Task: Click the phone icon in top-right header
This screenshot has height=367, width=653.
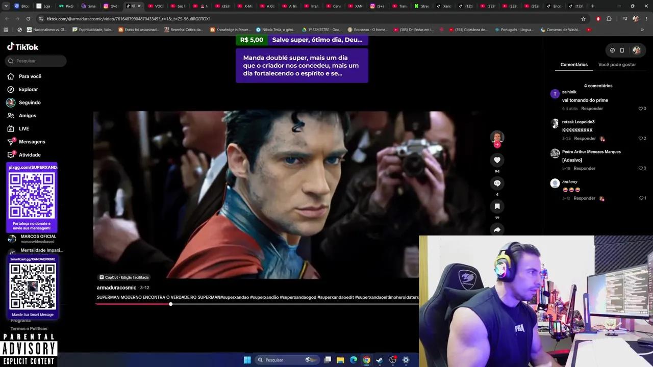Action: pos(622,50)
